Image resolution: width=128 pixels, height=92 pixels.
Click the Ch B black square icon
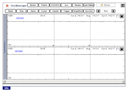pos(122,49)
